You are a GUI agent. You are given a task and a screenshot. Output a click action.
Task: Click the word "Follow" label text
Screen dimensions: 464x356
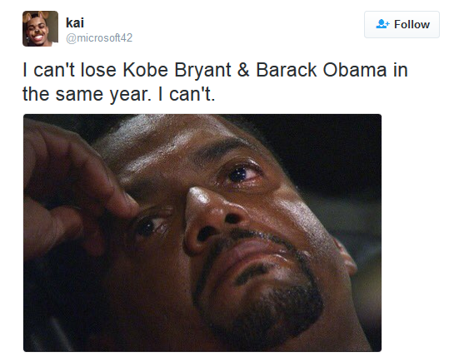coord(412,24)
